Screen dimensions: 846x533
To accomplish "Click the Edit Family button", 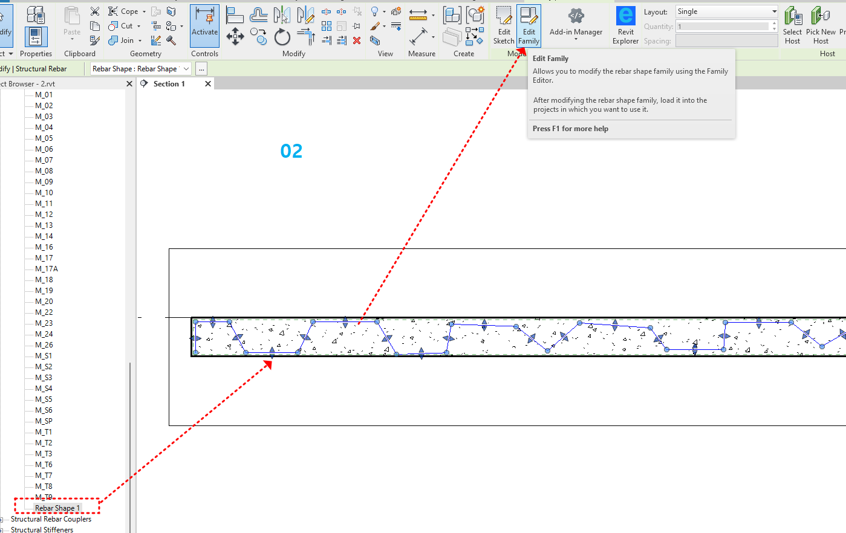I will click(529, 26).
